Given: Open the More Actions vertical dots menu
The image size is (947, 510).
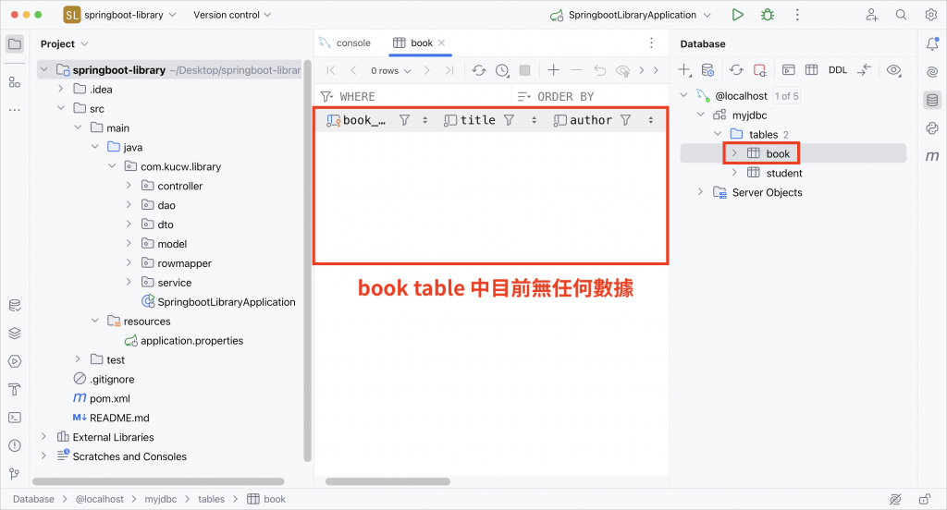Looking at the screenshot, I should 797,15.
